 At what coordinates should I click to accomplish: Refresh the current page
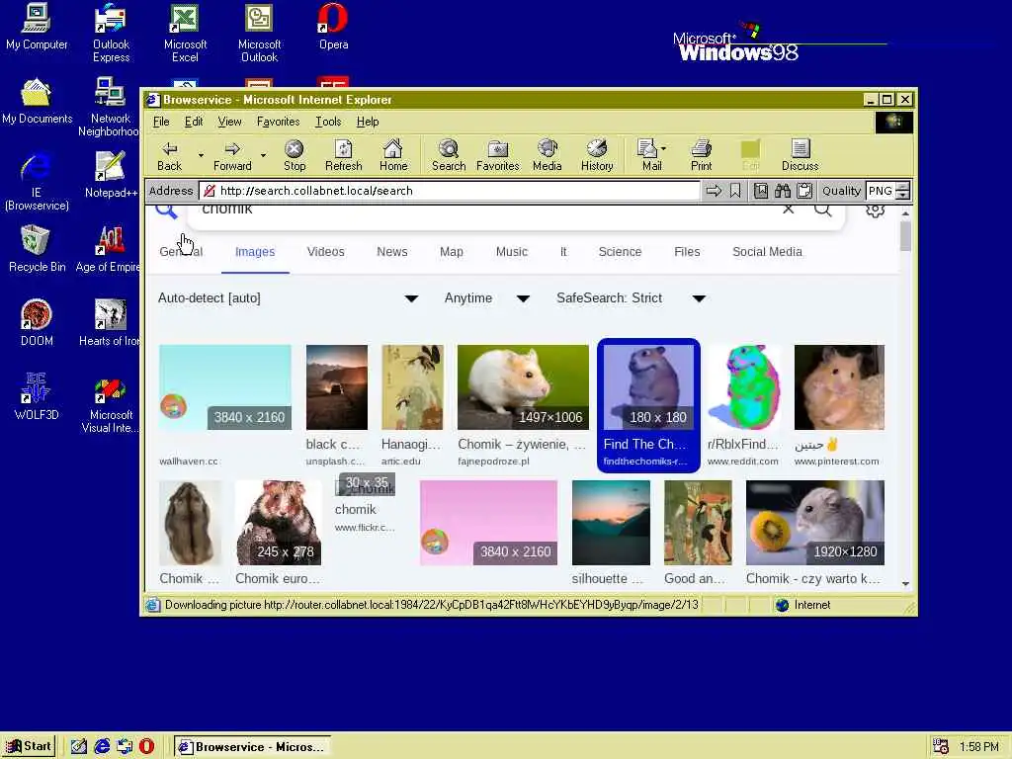(x=343, y=156)
